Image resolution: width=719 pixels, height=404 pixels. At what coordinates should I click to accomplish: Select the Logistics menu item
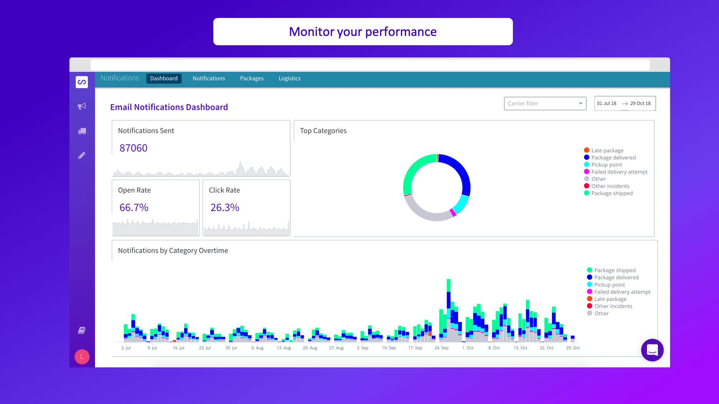point(290,78)
